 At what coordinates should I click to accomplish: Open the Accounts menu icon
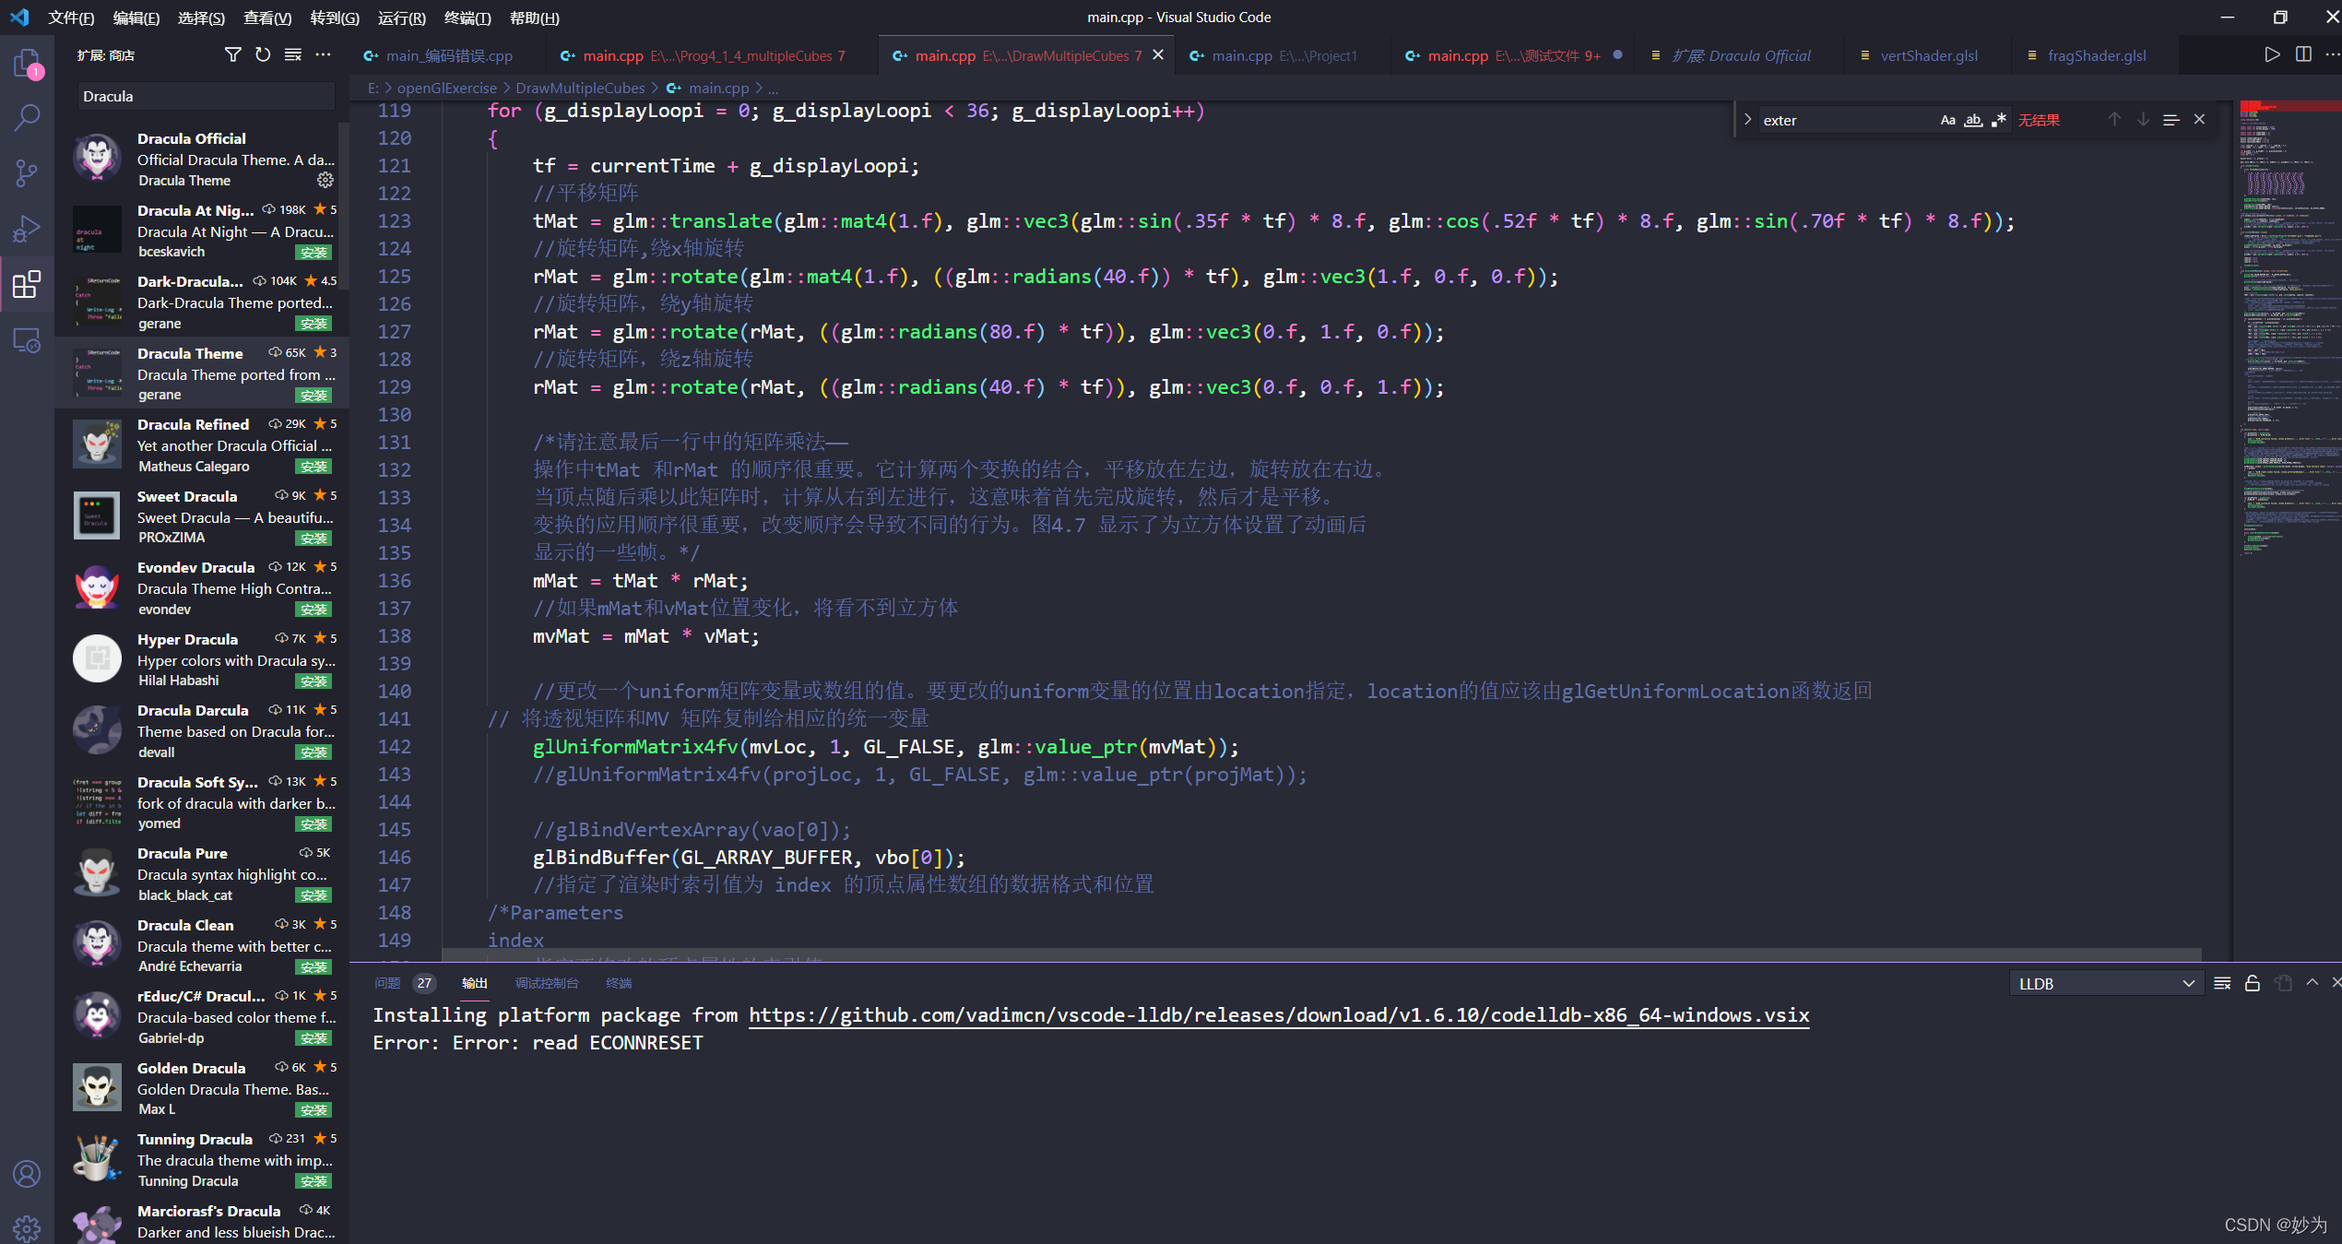[x=27, y=1173]
